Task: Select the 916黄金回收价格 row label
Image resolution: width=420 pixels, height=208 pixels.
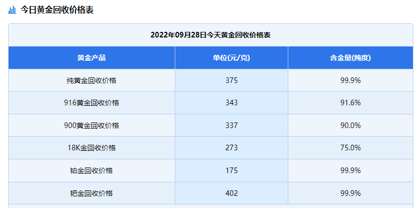Action: point(92,103)
